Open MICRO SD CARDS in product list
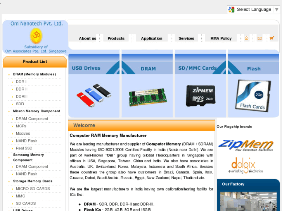Viewport: 282px width, 211px height. coord(33,189)
